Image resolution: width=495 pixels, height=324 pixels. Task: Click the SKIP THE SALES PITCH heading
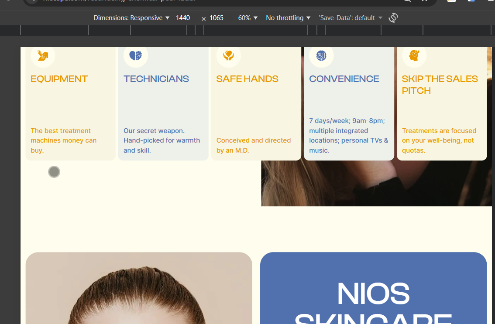tap(440, 85)
